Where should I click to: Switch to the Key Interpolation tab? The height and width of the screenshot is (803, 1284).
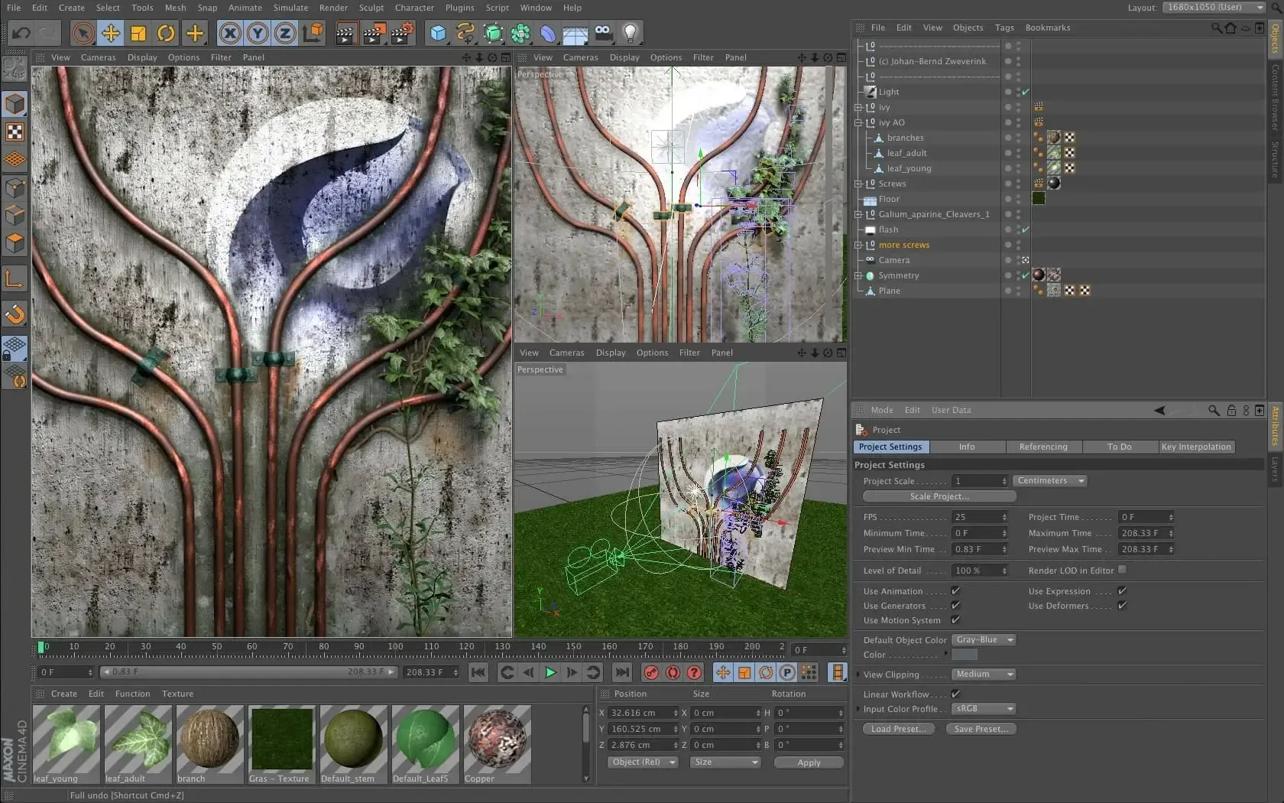pyautogui.click(x=1196, y=447)
